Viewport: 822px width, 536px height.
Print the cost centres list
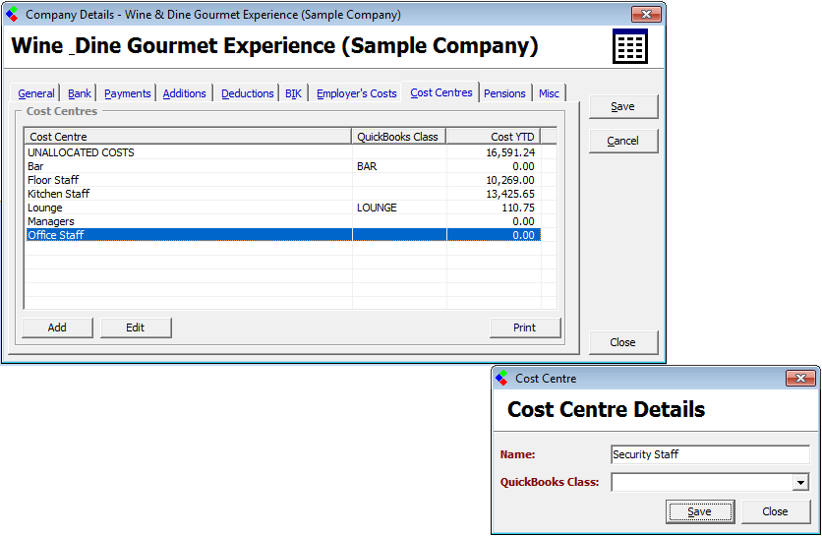525,328
